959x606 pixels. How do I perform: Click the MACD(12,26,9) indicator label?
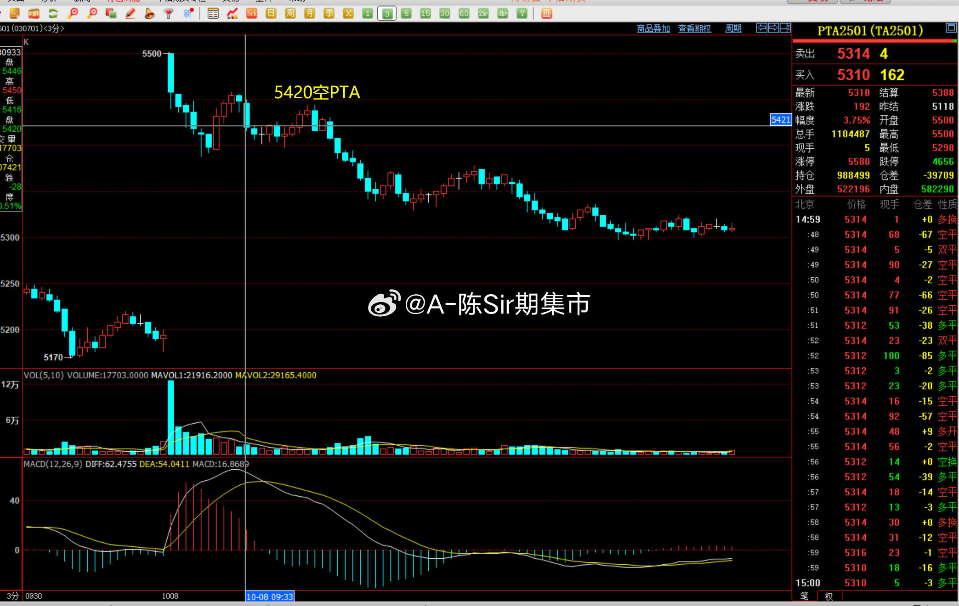53,464
